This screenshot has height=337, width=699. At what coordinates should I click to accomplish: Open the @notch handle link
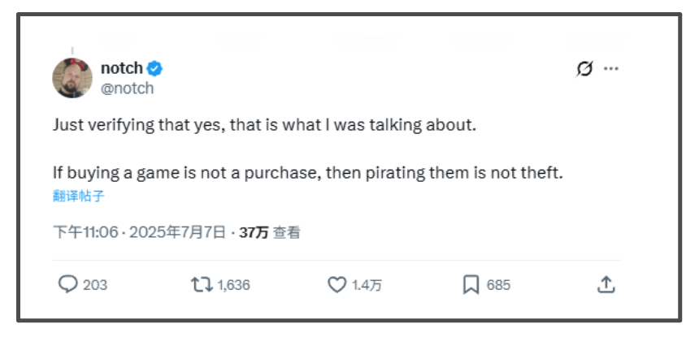click(x=127, y=89)
